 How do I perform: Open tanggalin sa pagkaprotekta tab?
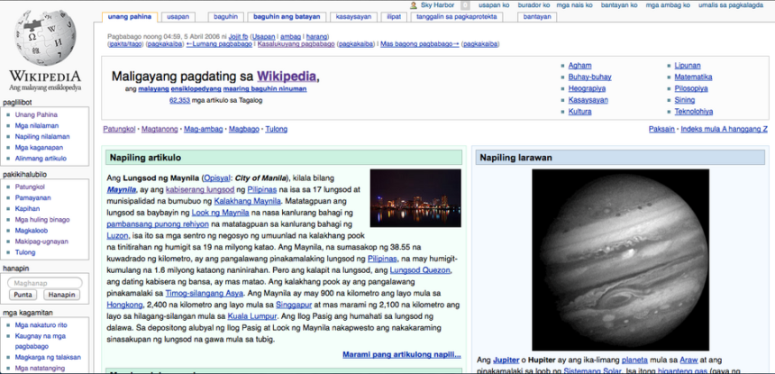(x=457, y=17)
